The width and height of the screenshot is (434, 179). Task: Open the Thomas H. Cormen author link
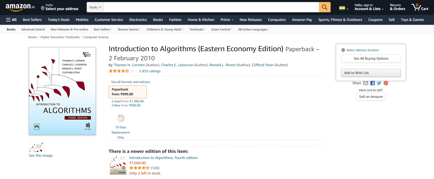click(x=129, y=65)
